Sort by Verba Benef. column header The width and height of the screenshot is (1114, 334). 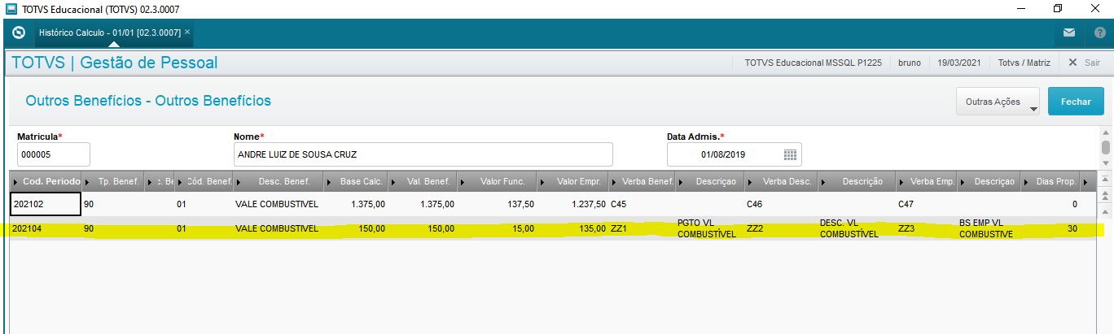643,181
